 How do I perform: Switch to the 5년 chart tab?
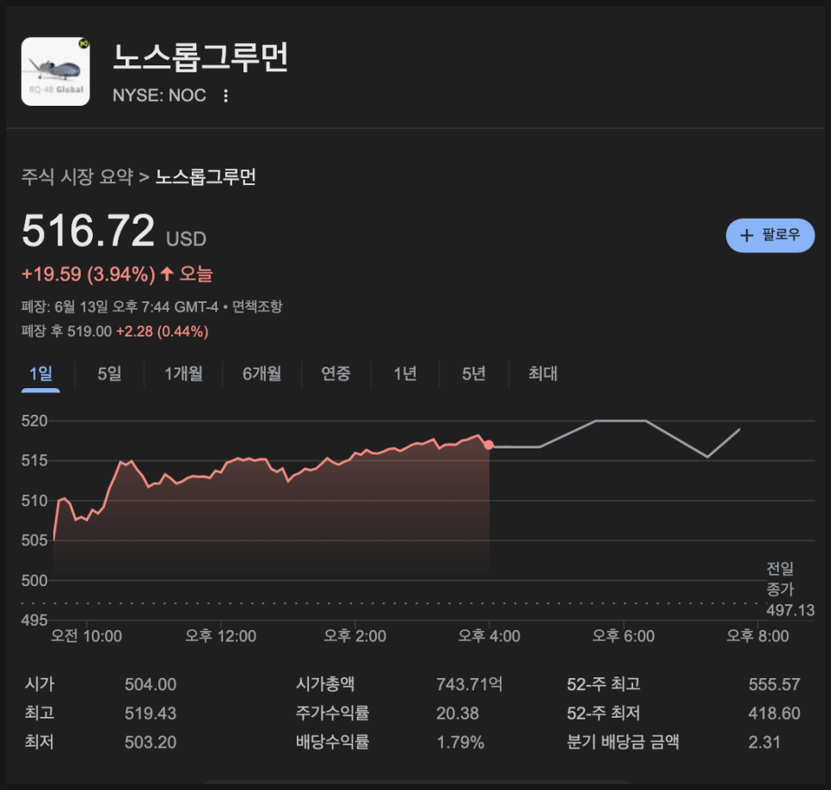pyautogui.click(x=474, y=373)
